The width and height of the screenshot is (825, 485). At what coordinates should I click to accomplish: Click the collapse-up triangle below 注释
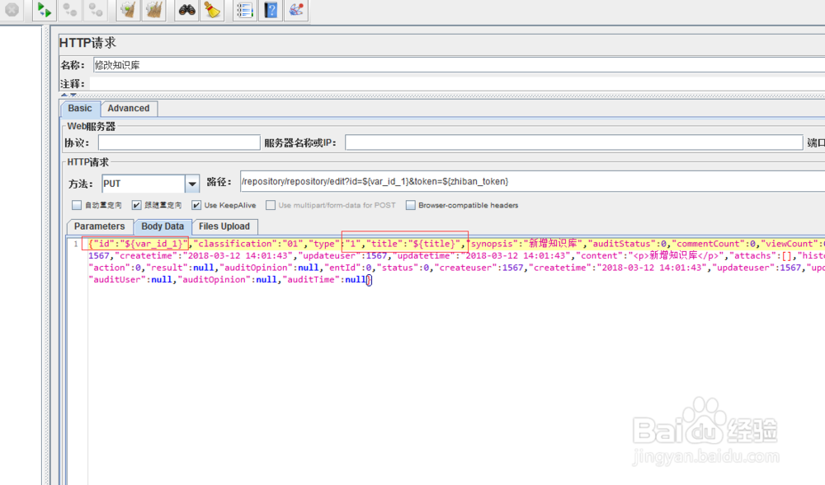(64, 95)
